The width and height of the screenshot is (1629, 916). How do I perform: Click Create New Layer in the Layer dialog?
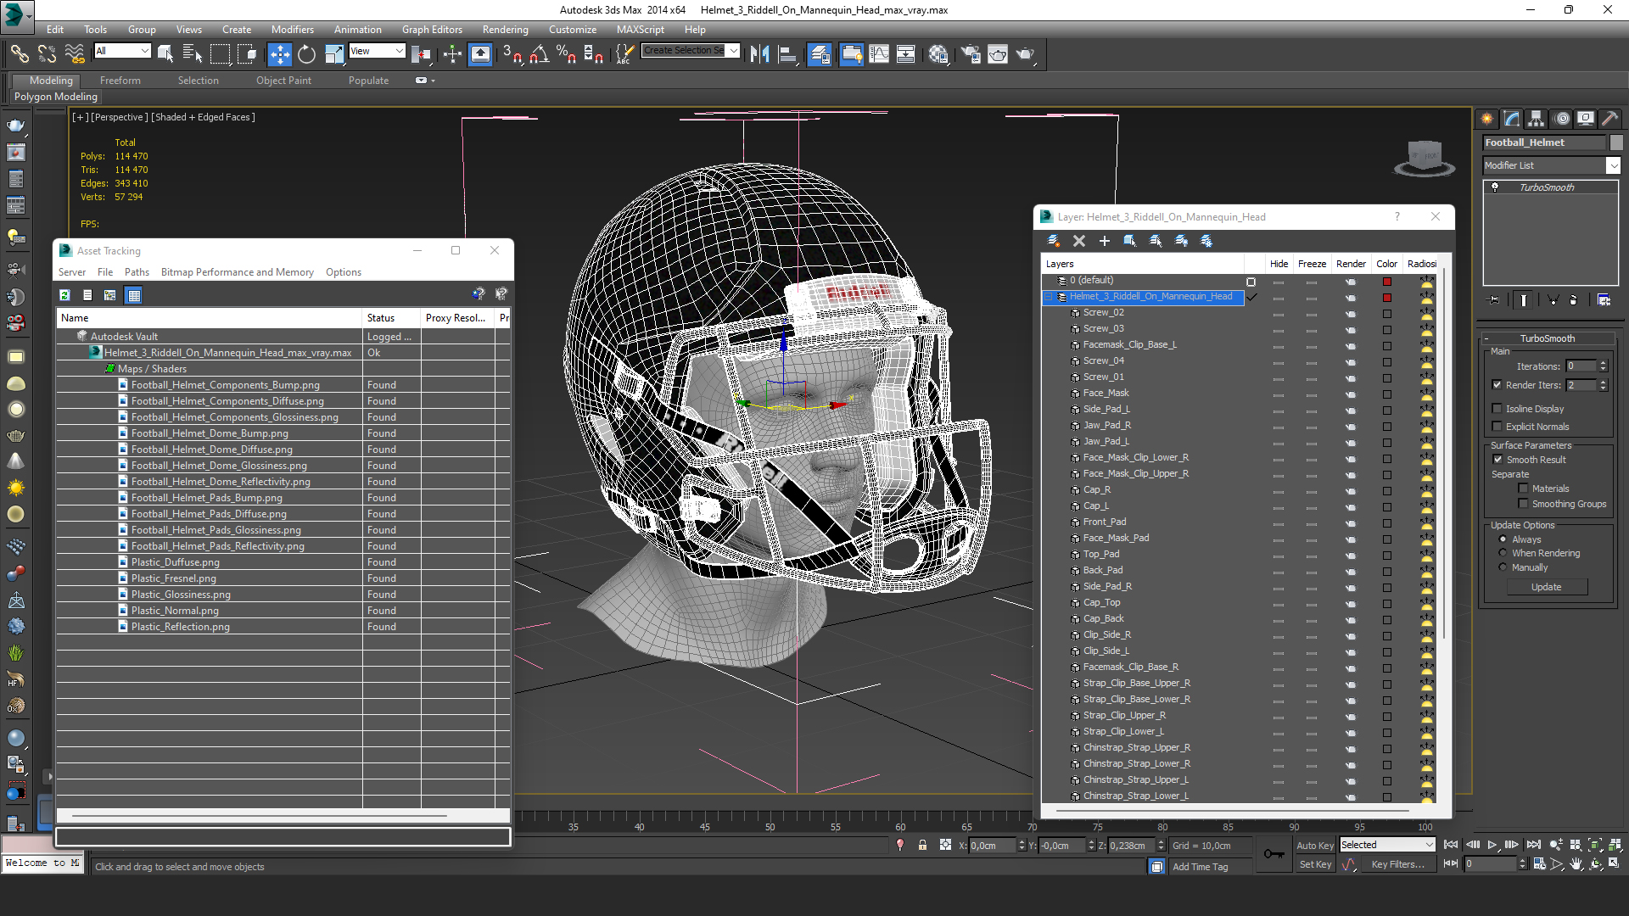coord(1054,241)
